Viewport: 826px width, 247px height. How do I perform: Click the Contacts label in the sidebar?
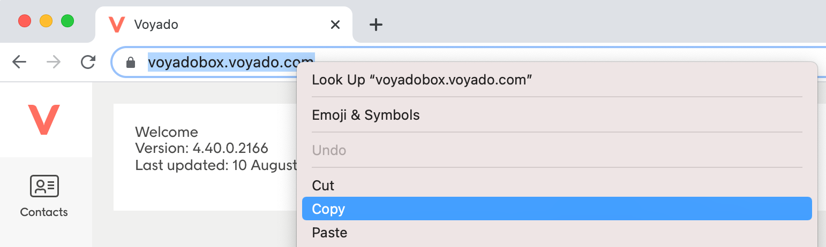[x=44, y=212]
